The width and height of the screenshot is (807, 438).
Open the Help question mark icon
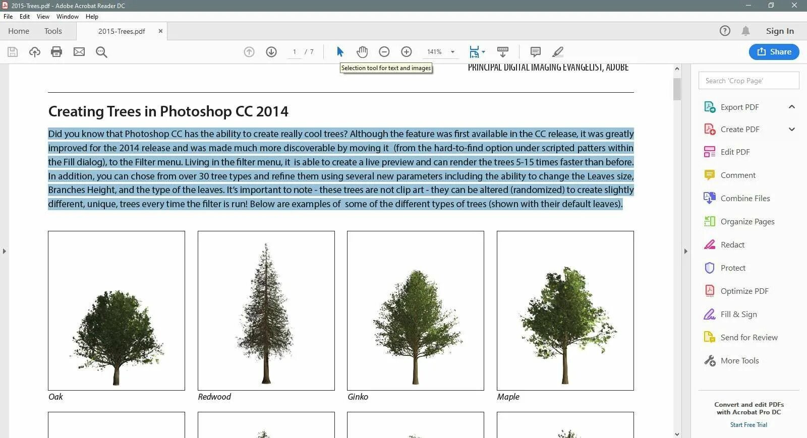(x=725, y=31)
